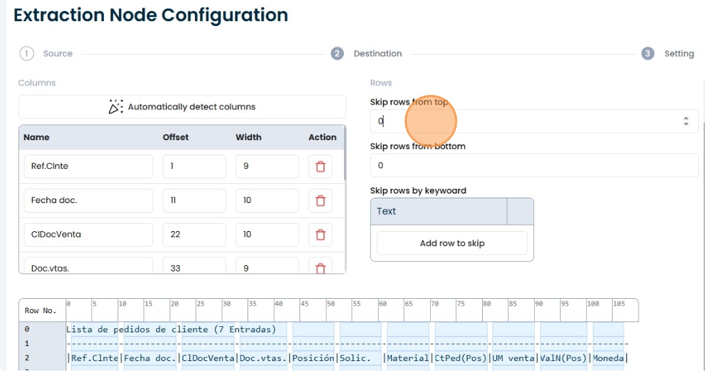Click 'Posición' in preview row 2

click(313, 358)
